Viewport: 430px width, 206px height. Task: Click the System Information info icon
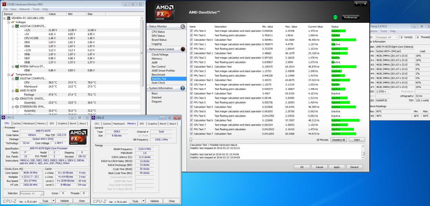(183, 88)
